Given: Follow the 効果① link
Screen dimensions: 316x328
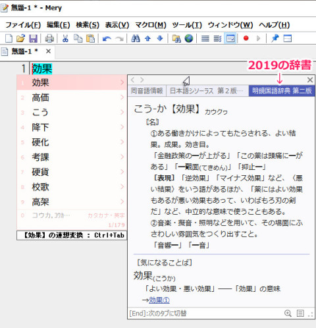Looking at the screenshot, I should pos(159,300).
